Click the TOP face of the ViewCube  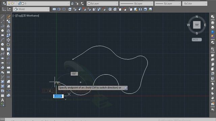coord(197,25)
